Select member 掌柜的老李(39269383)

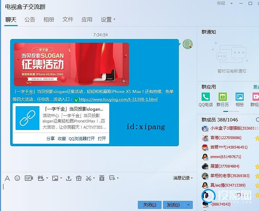click(x=230, y=176)
